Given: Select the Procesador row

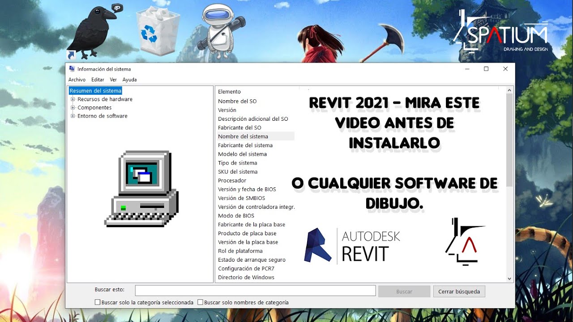Looking at the screenshot, I should tap(232, 181).
